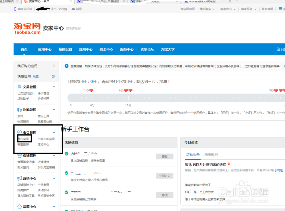285x211 pixels.
Task: Switch to the 滚动头条 tab
Action: 193,155
